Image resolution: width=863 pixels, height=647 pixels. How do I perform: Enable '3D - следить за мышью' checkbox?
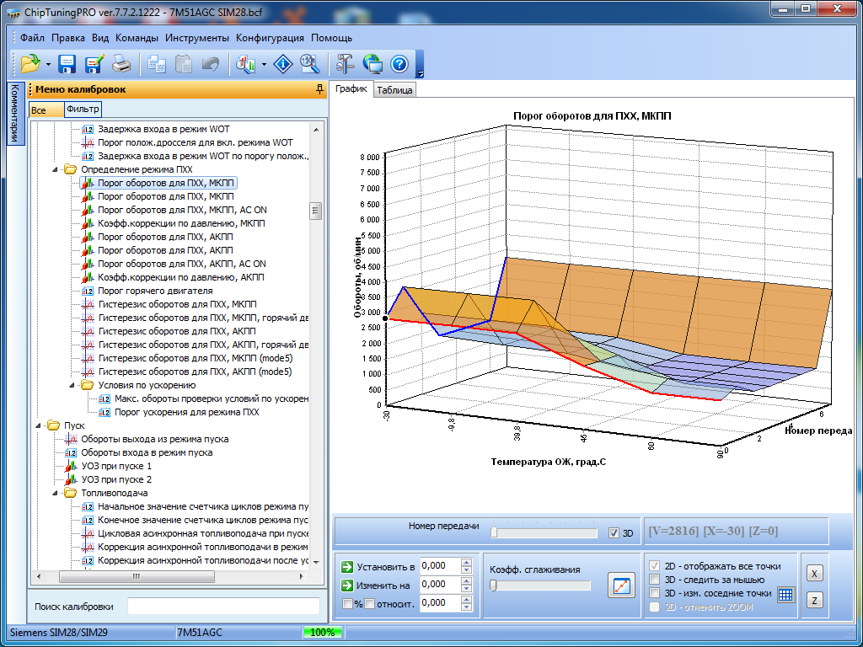pyautogui.click(x=655, y=580)
